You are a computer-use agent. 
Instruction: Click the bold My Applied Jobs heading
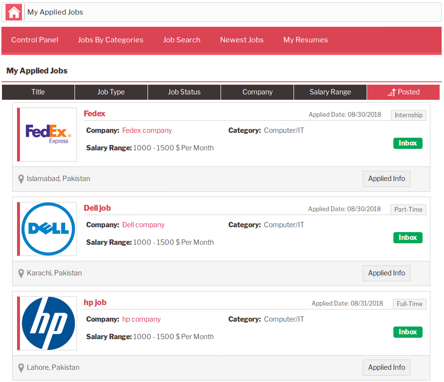tap(37, 71)
